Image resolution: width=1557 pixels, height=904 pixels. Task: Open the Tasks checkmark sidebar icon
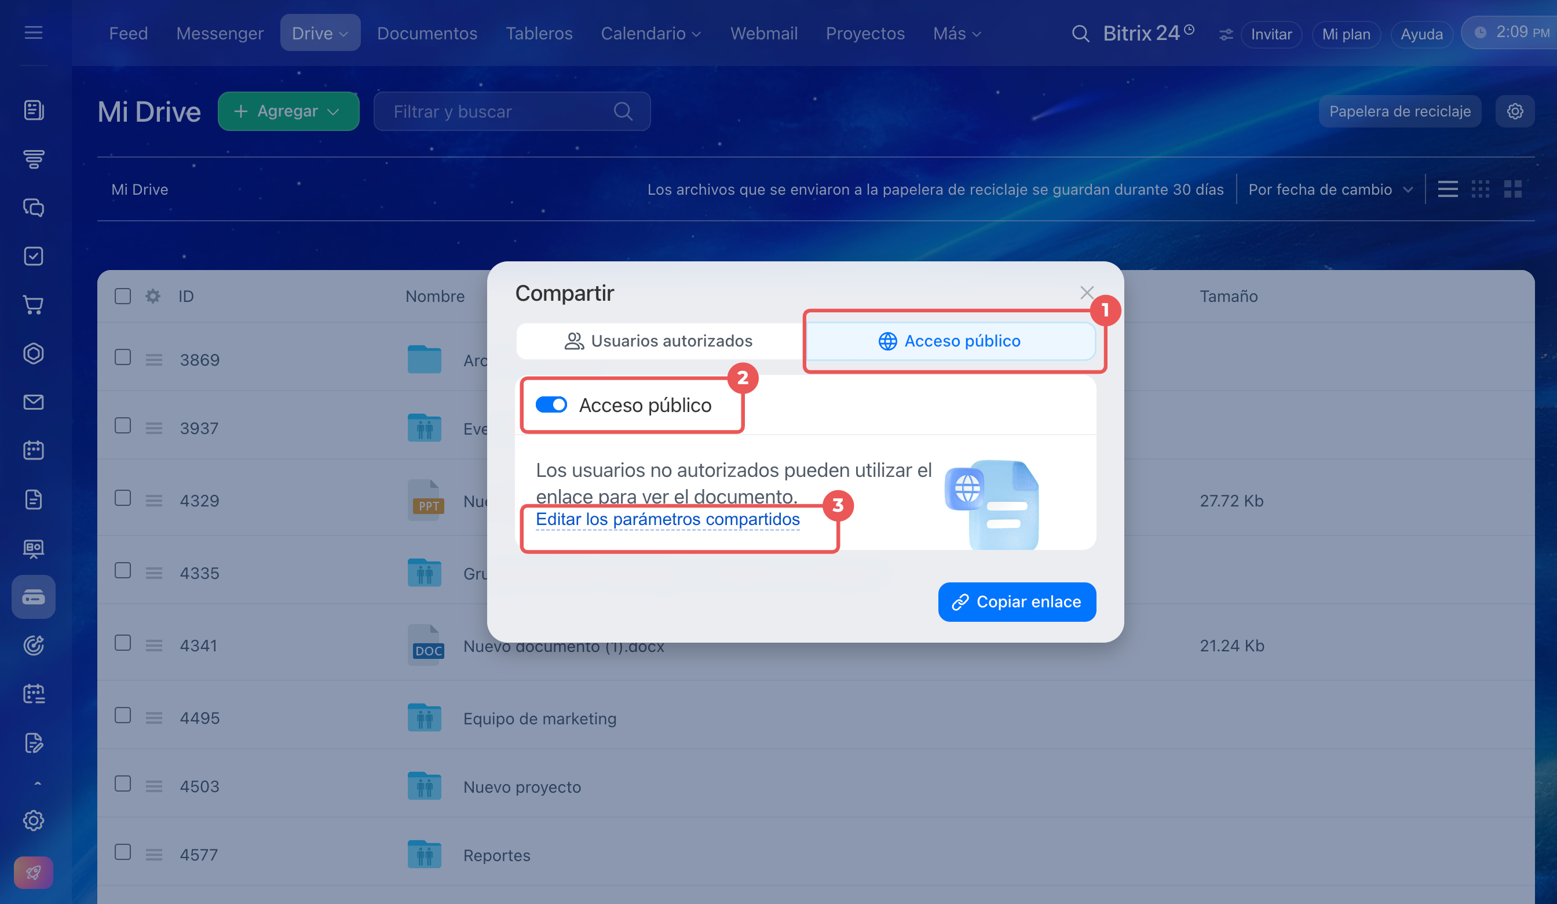click(x=34, y=256)
